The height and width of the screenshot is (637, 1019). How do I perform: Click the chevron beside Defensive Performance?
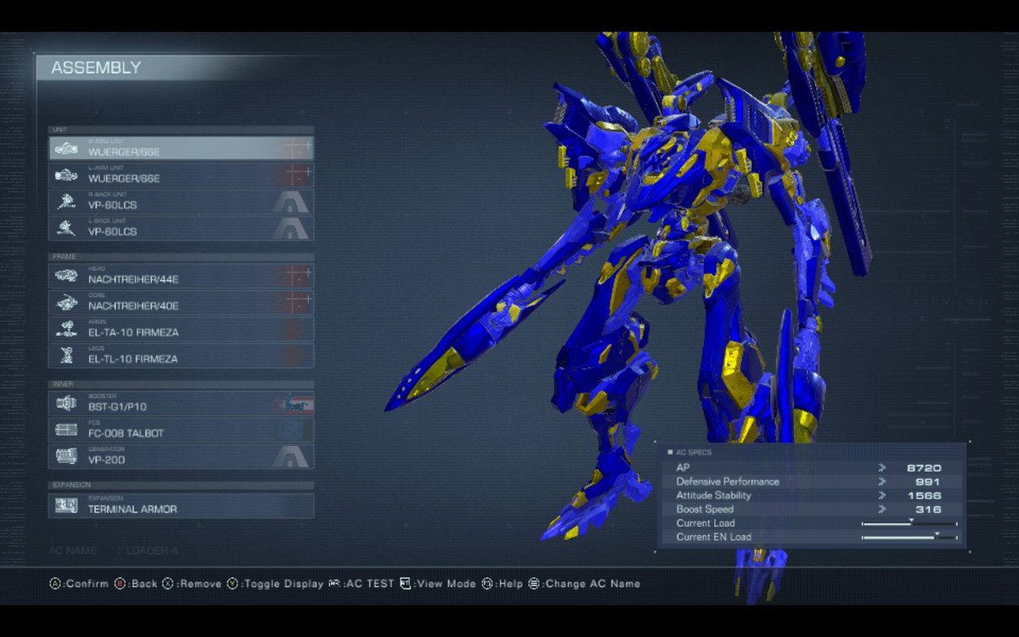[x=882, y=482]
